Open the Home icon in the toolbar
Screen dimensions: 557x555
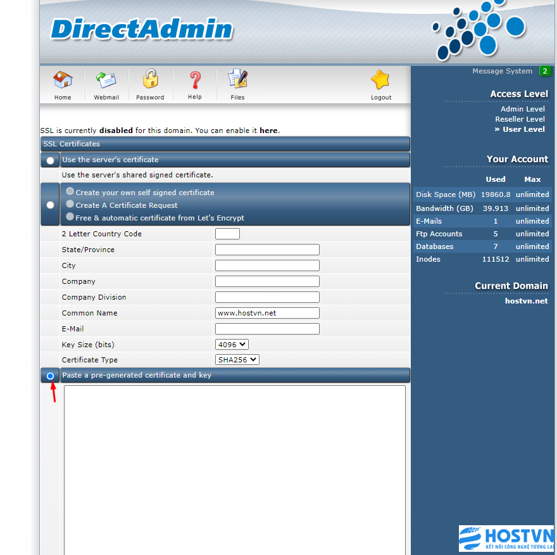point(63,80)
